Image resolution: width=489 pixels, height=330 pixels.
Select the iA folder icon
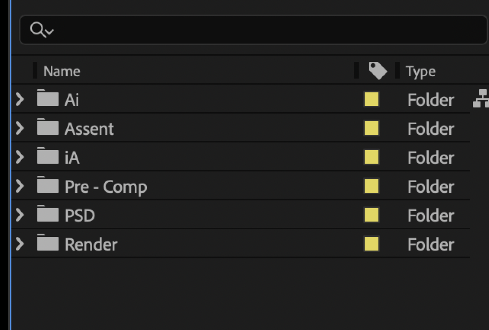tap(48, 157)
